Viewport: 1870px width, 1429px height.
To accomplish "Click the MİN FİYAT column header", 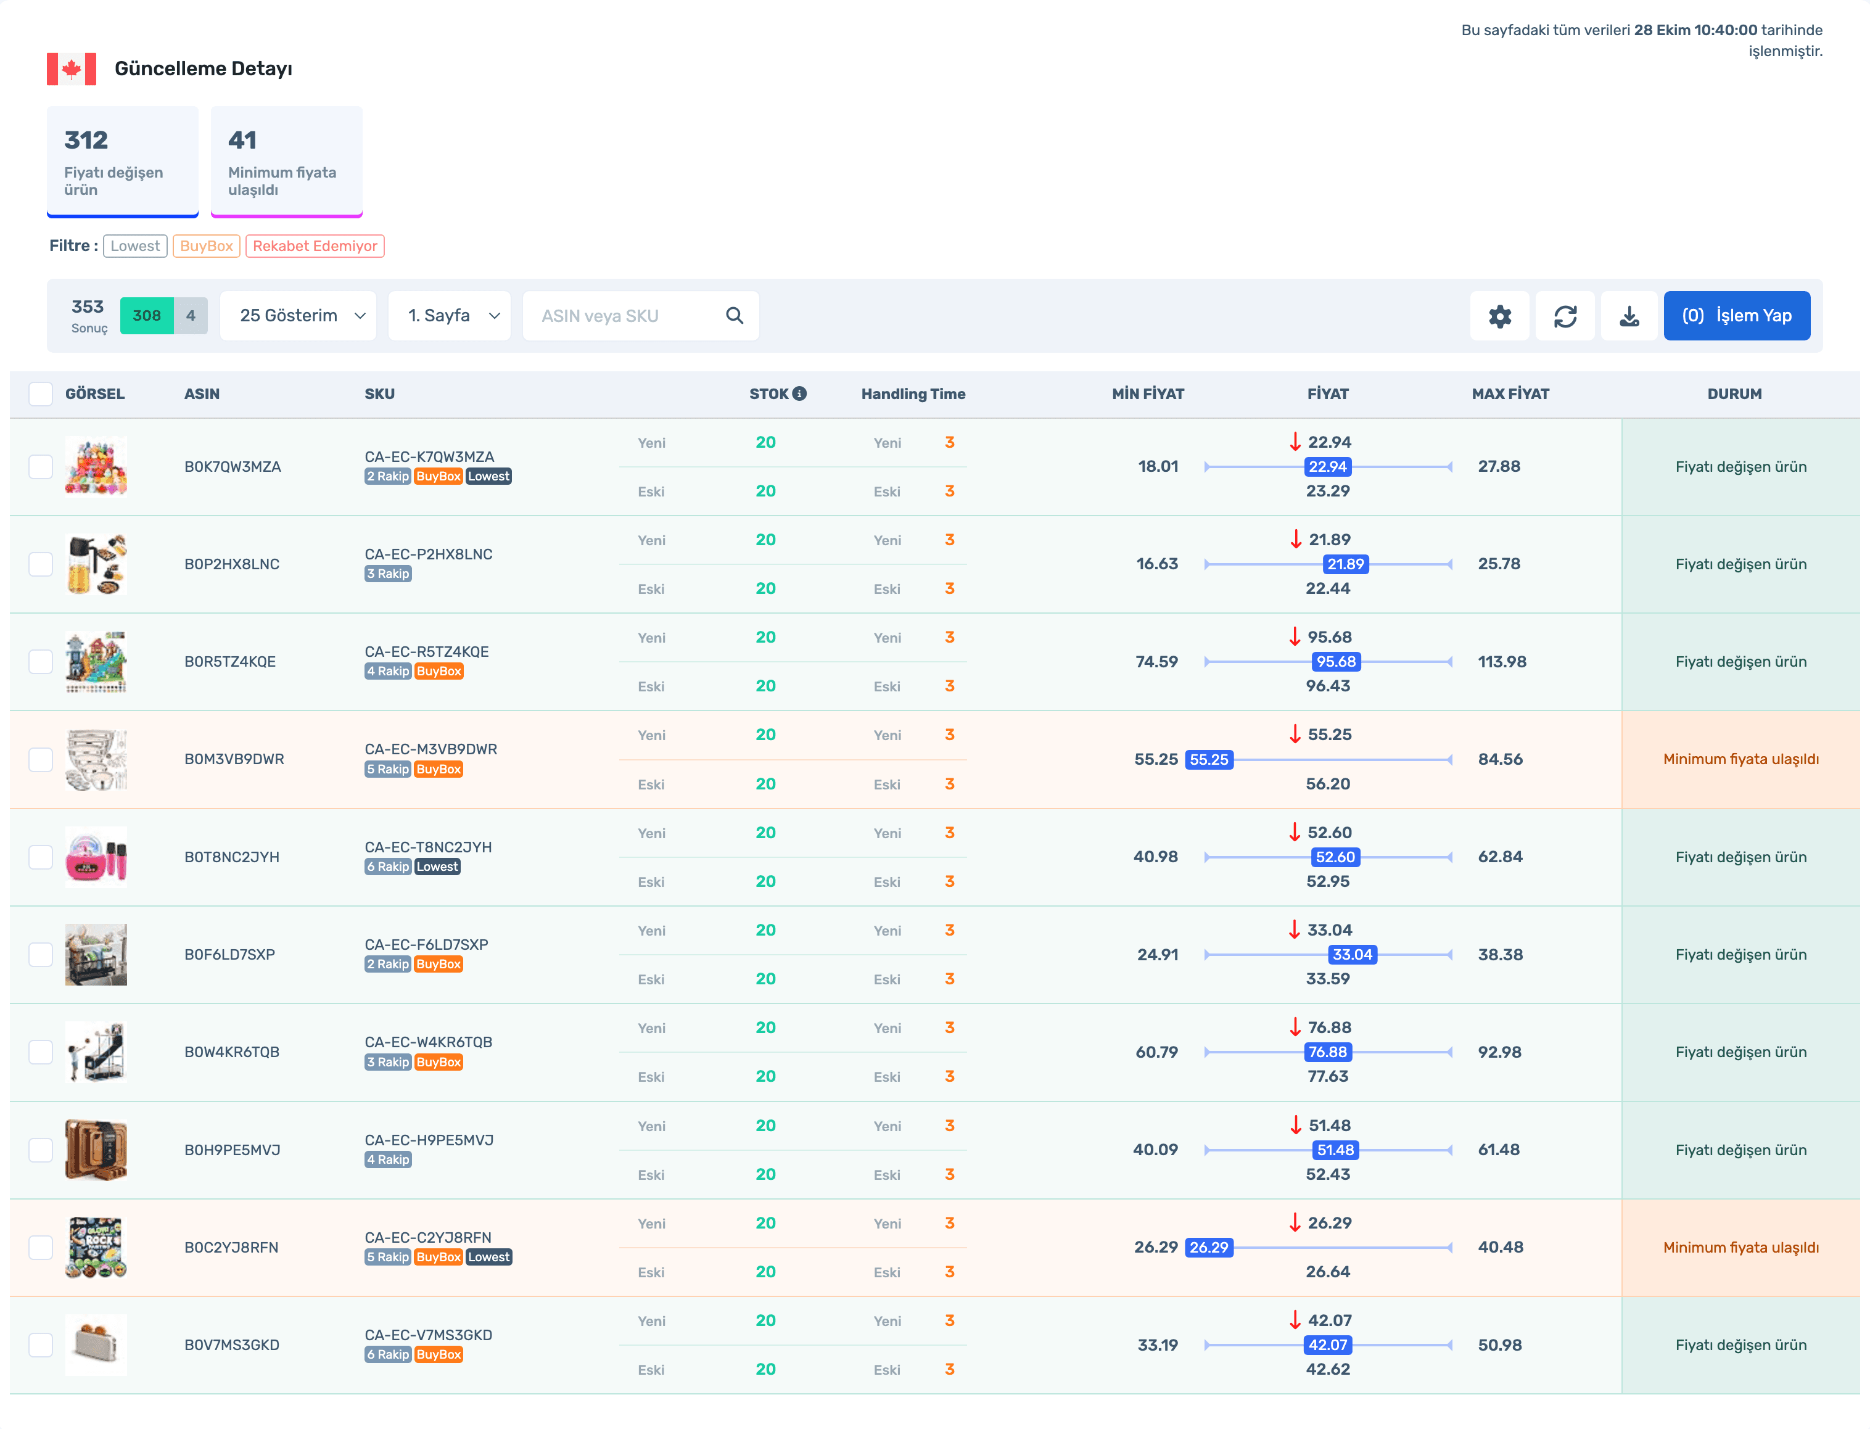I will point(1147,394).
